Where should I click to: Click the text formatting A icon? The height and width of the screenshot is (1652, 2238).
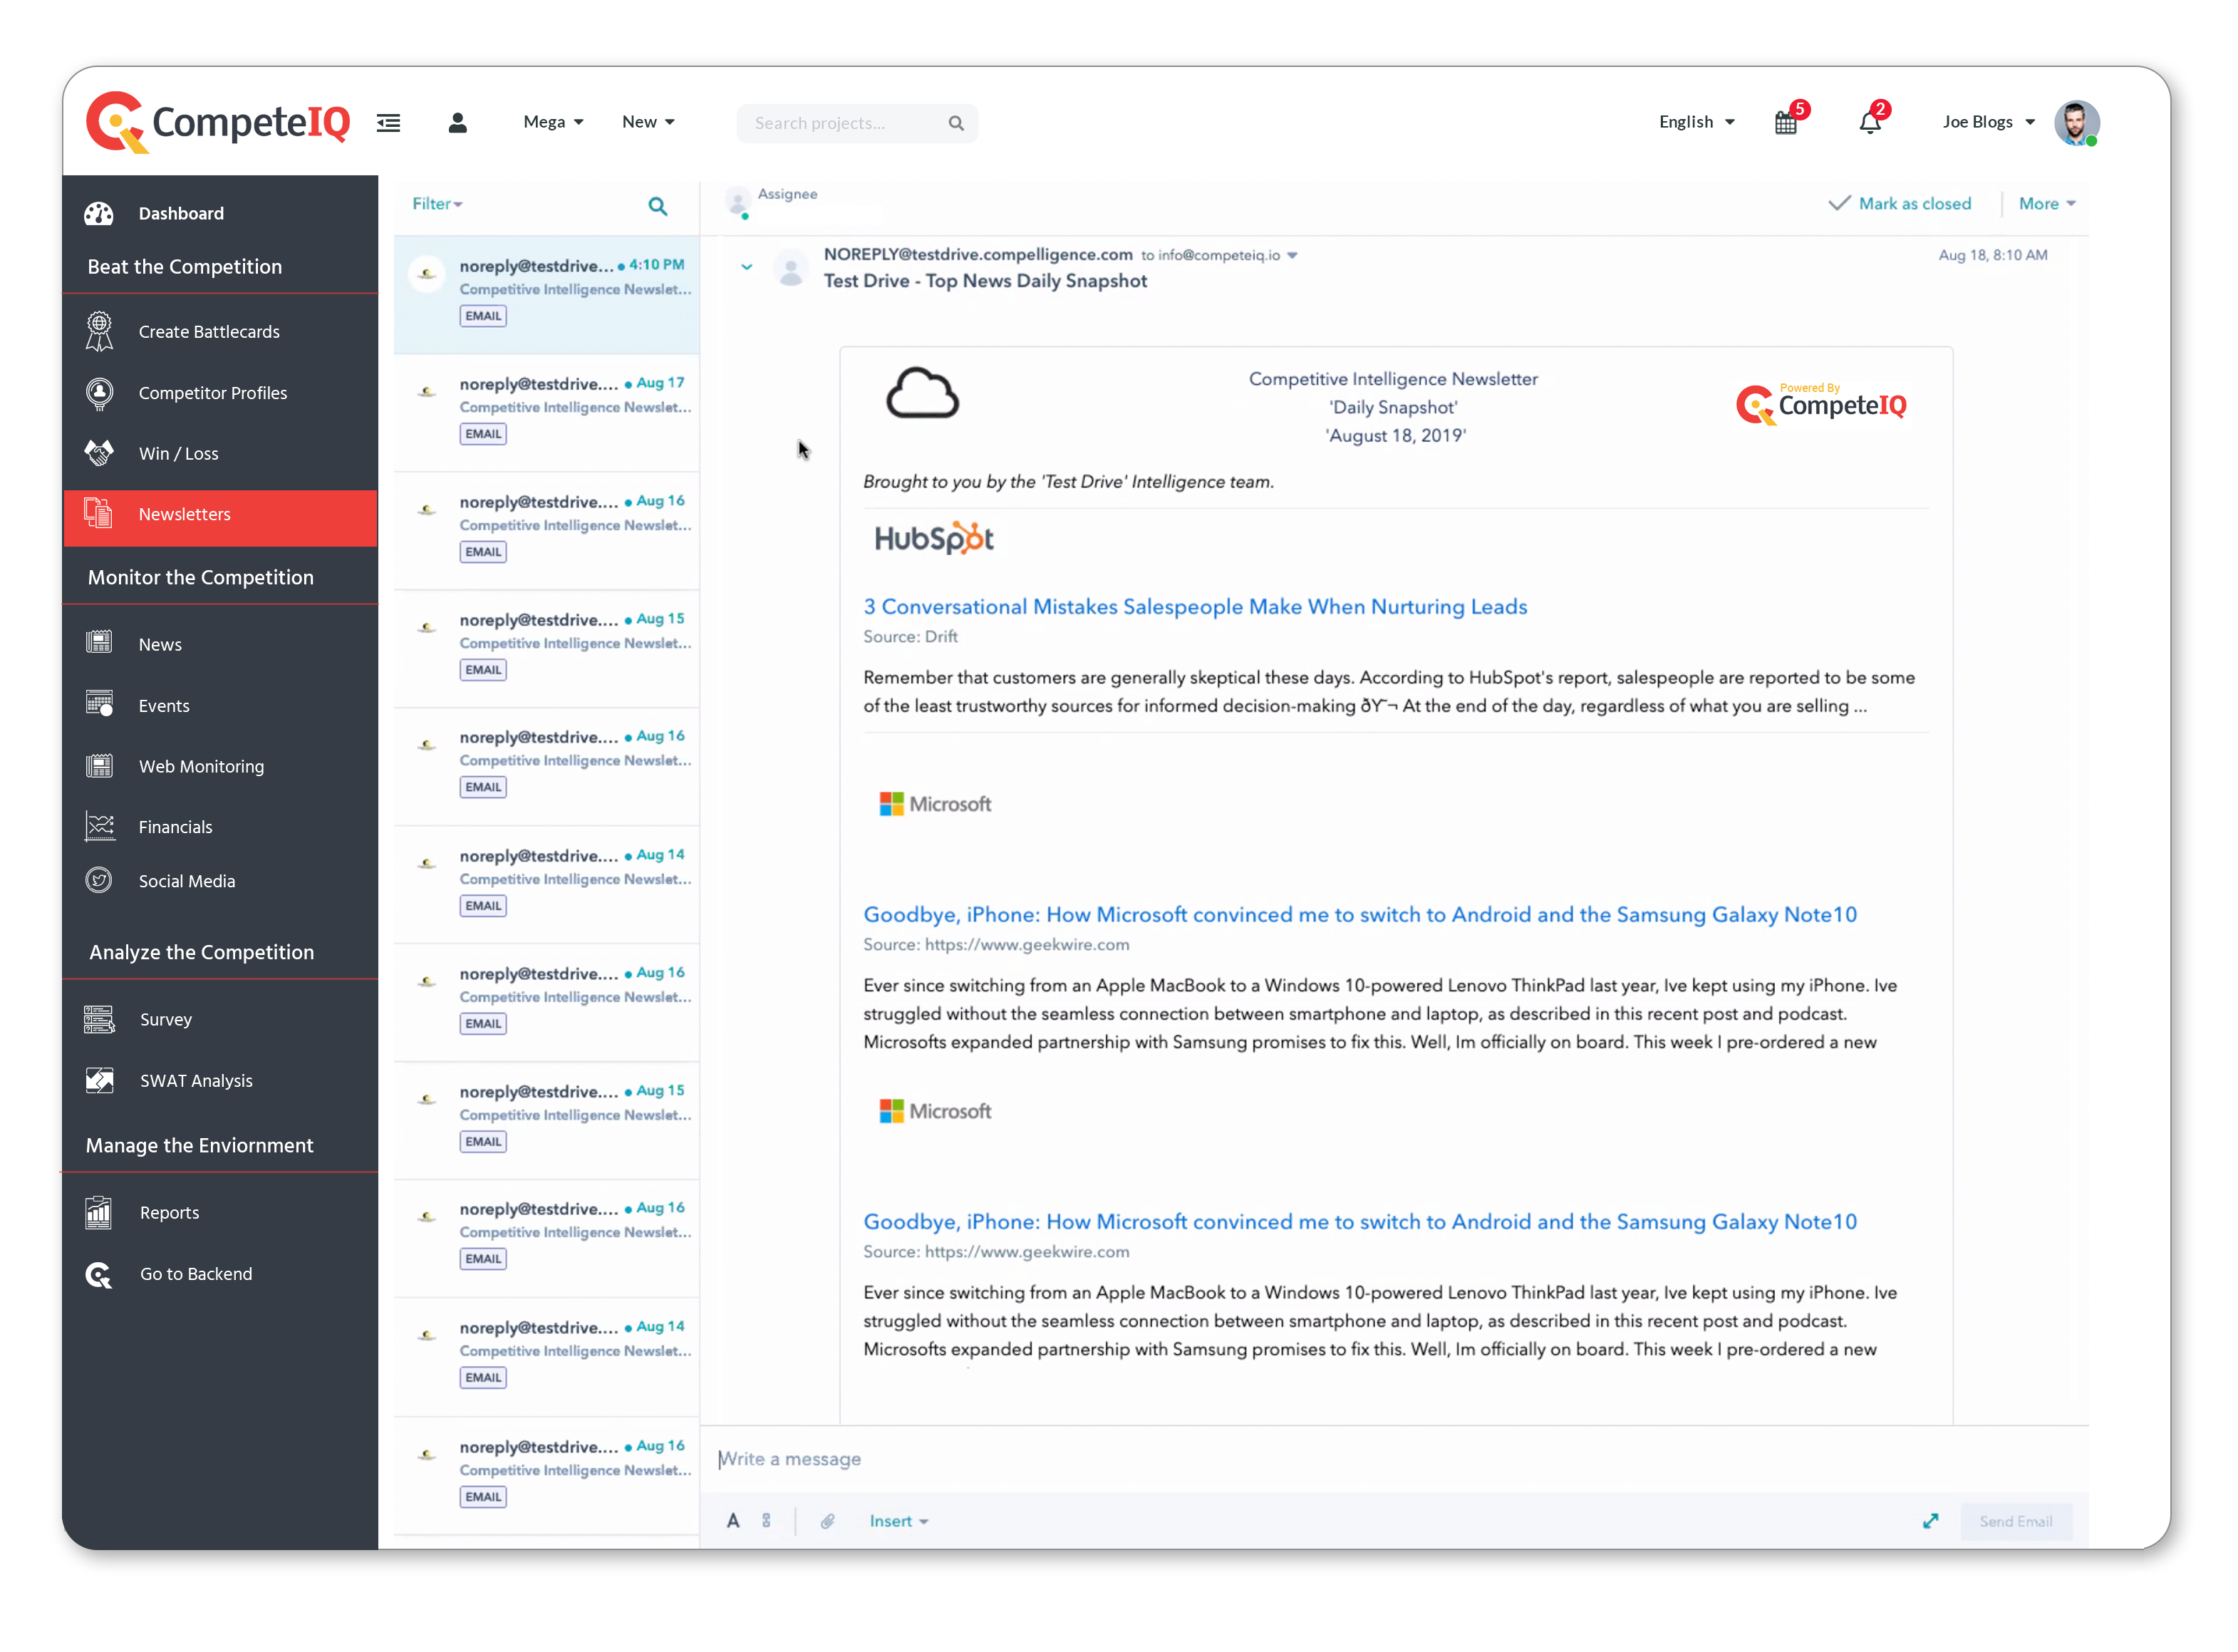pos(732,1520)
